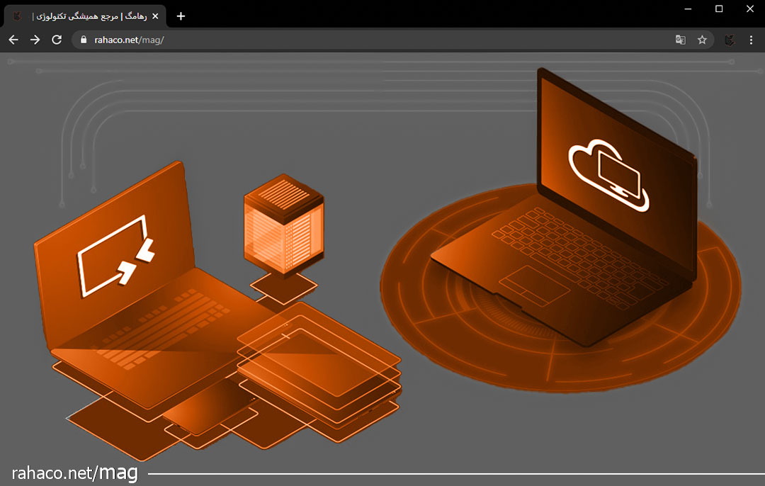Click the cloud monitor icon on right laptop
This screenshot has height=486, width=765.
(608, 174)
